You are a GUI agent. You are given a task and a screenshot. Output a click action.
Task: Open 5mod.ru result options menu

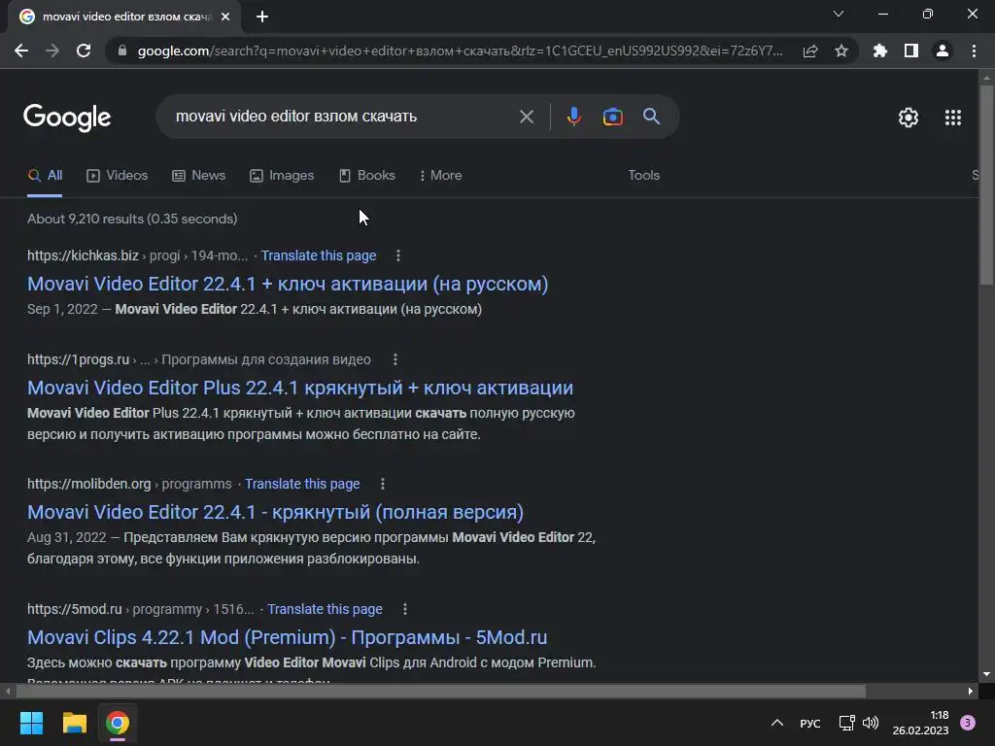click(405, 609)
